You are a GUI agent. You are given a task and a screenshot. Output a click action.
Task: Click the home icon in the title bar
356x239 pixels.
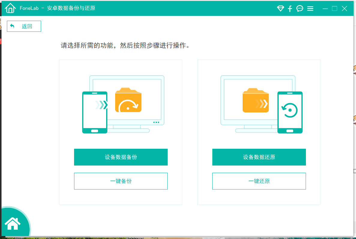pos(10,8)
